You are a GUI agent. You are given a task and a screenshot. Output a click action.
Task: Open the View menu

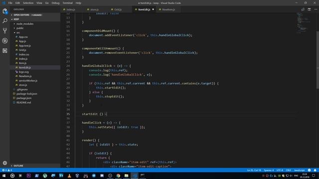(x=39, y=3)
